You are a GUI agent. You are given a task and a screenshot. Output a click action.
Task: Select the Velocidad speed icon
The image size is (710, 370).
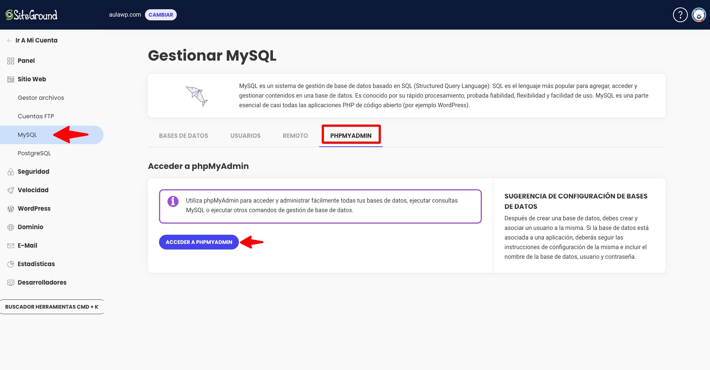(10, 190)
